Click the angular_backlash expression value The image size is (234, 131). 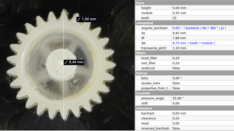click(199, 28)
